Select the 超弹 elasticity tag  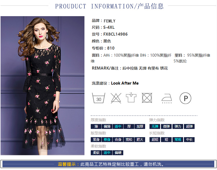click(189, 126)
